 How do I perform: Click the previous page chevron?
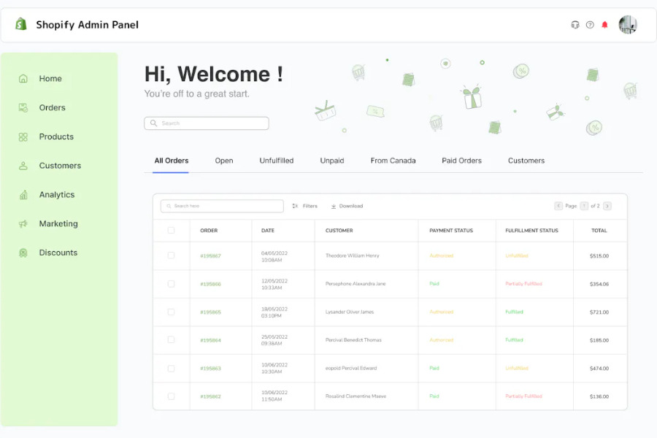pyautogui.click(x=558, y=206)
